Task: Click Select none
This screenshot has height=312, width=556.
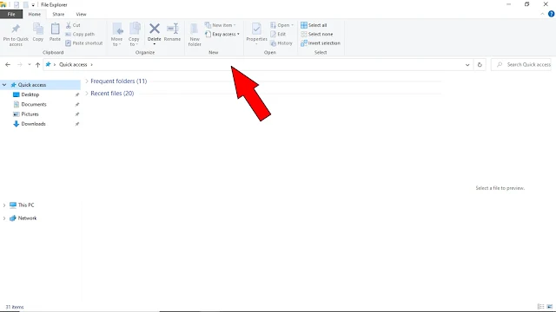Action: 316,34
